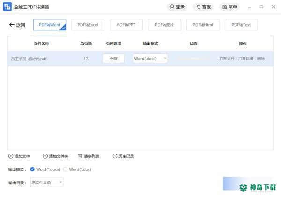281x198 pixels.
Task: Switch to the PDF转Html tab
Action: (x=203, y=25)
